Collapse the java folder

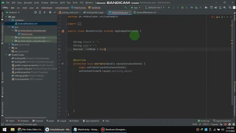tap(9, 27)
